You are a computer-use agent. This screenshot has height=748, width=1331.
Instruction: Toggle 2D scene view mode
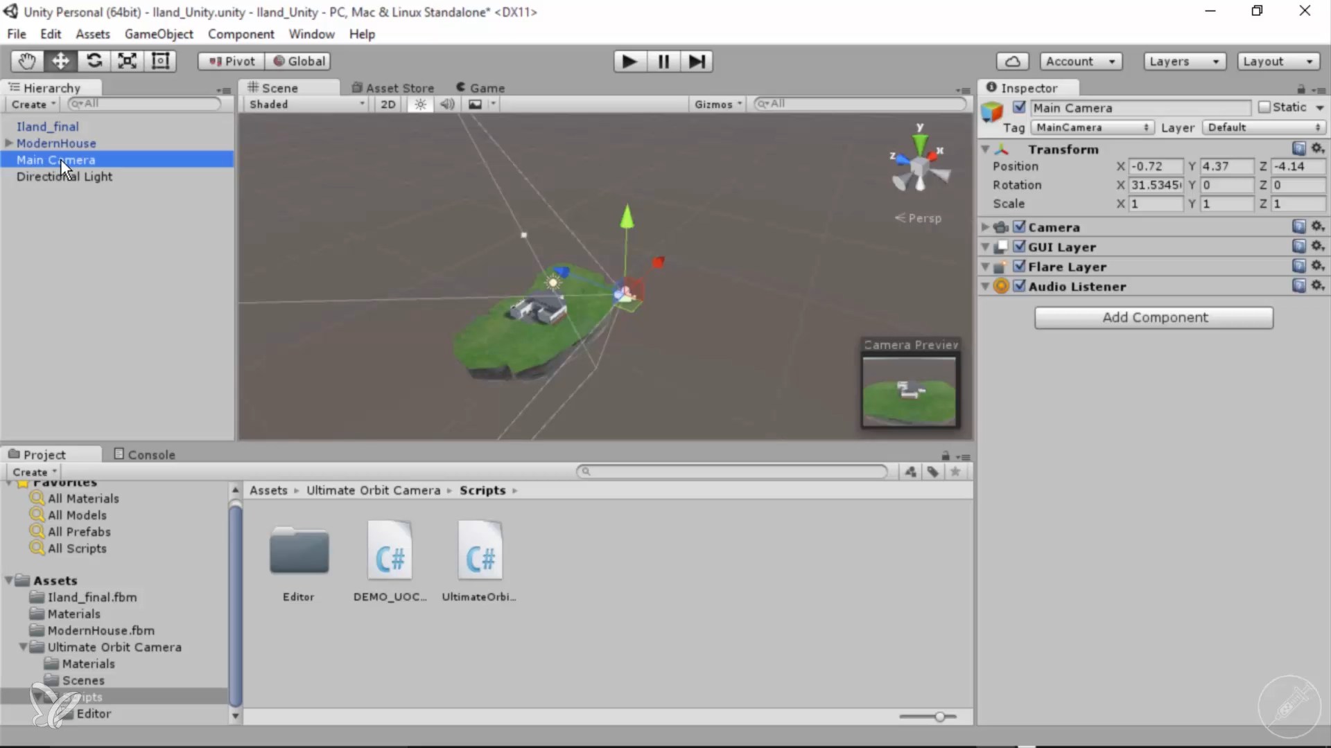[388, 105]
